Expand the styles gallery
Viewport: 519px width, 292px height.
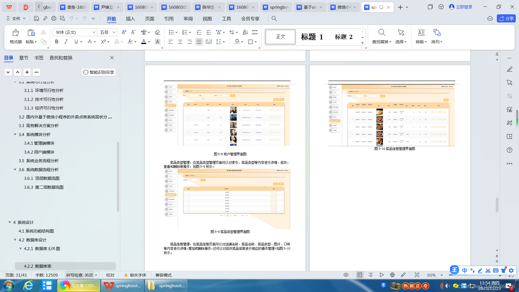click(362, 43)
